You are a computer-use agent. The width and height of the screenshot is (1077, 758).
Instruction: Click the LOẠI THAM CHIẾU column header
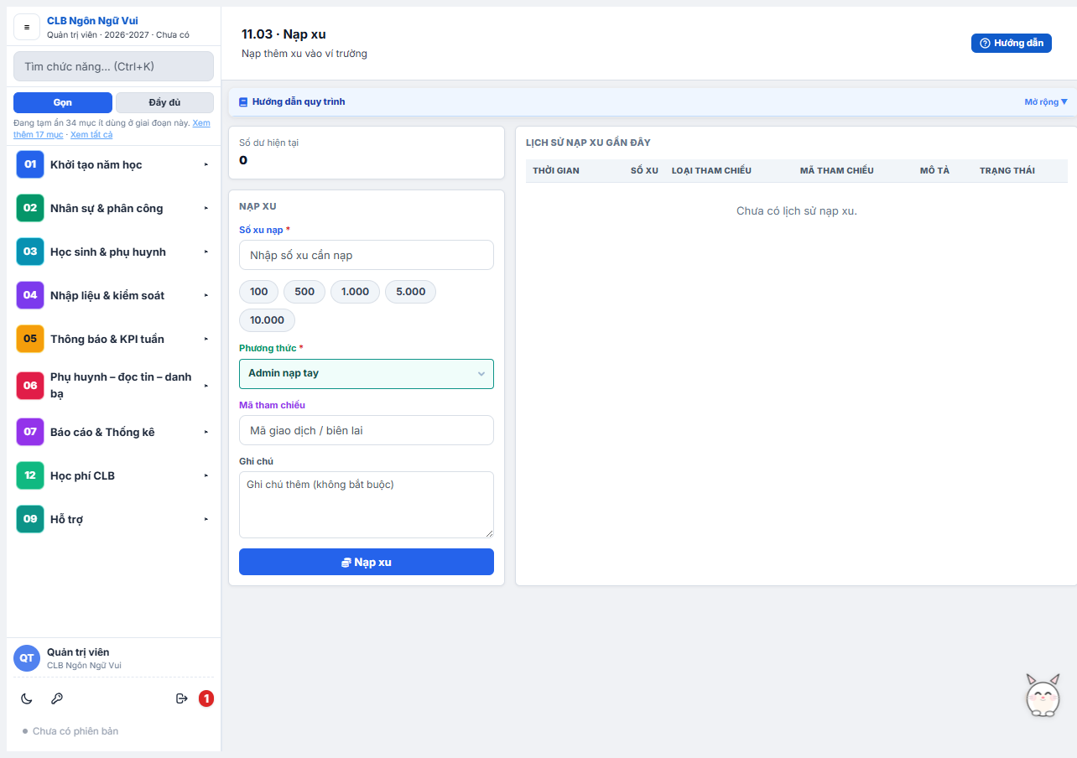point(711,170)
